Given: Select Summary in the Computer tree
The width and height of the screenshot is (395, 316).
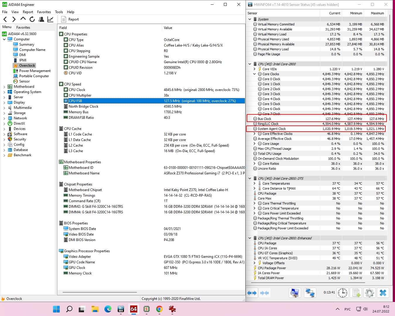Looking at the screenshot, I should [x=27, y=44].
